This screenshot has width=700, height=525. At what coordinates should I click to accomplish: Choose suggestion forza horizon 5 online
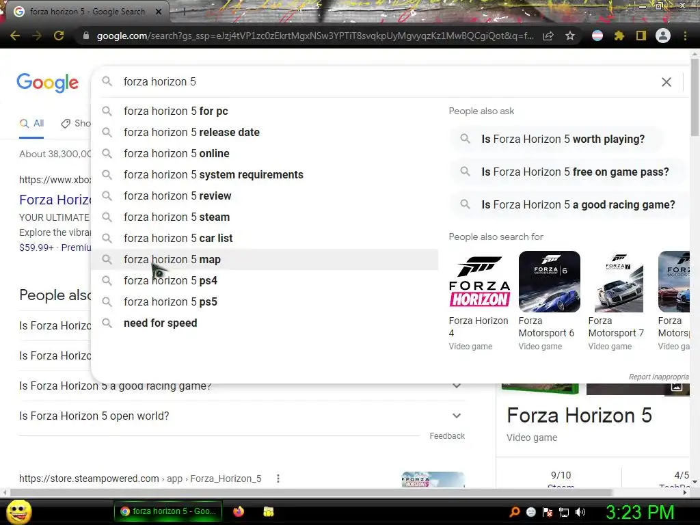(x=265, y=154)
